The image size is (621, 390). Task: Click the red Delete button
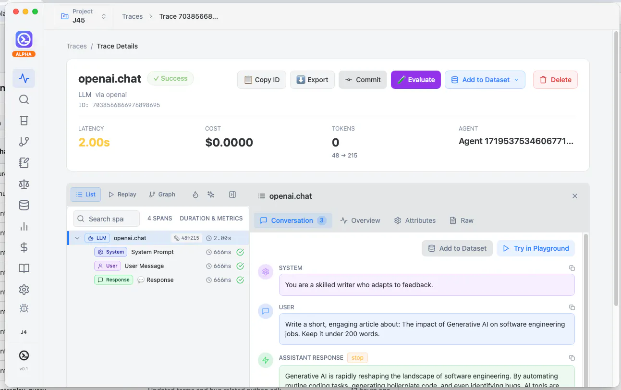pos(555,80)
